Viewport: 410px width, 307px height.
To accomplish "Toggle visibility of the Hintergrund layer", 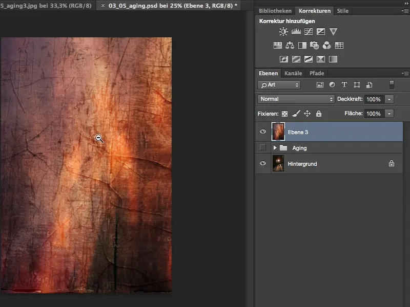I will tap(263, 163).
